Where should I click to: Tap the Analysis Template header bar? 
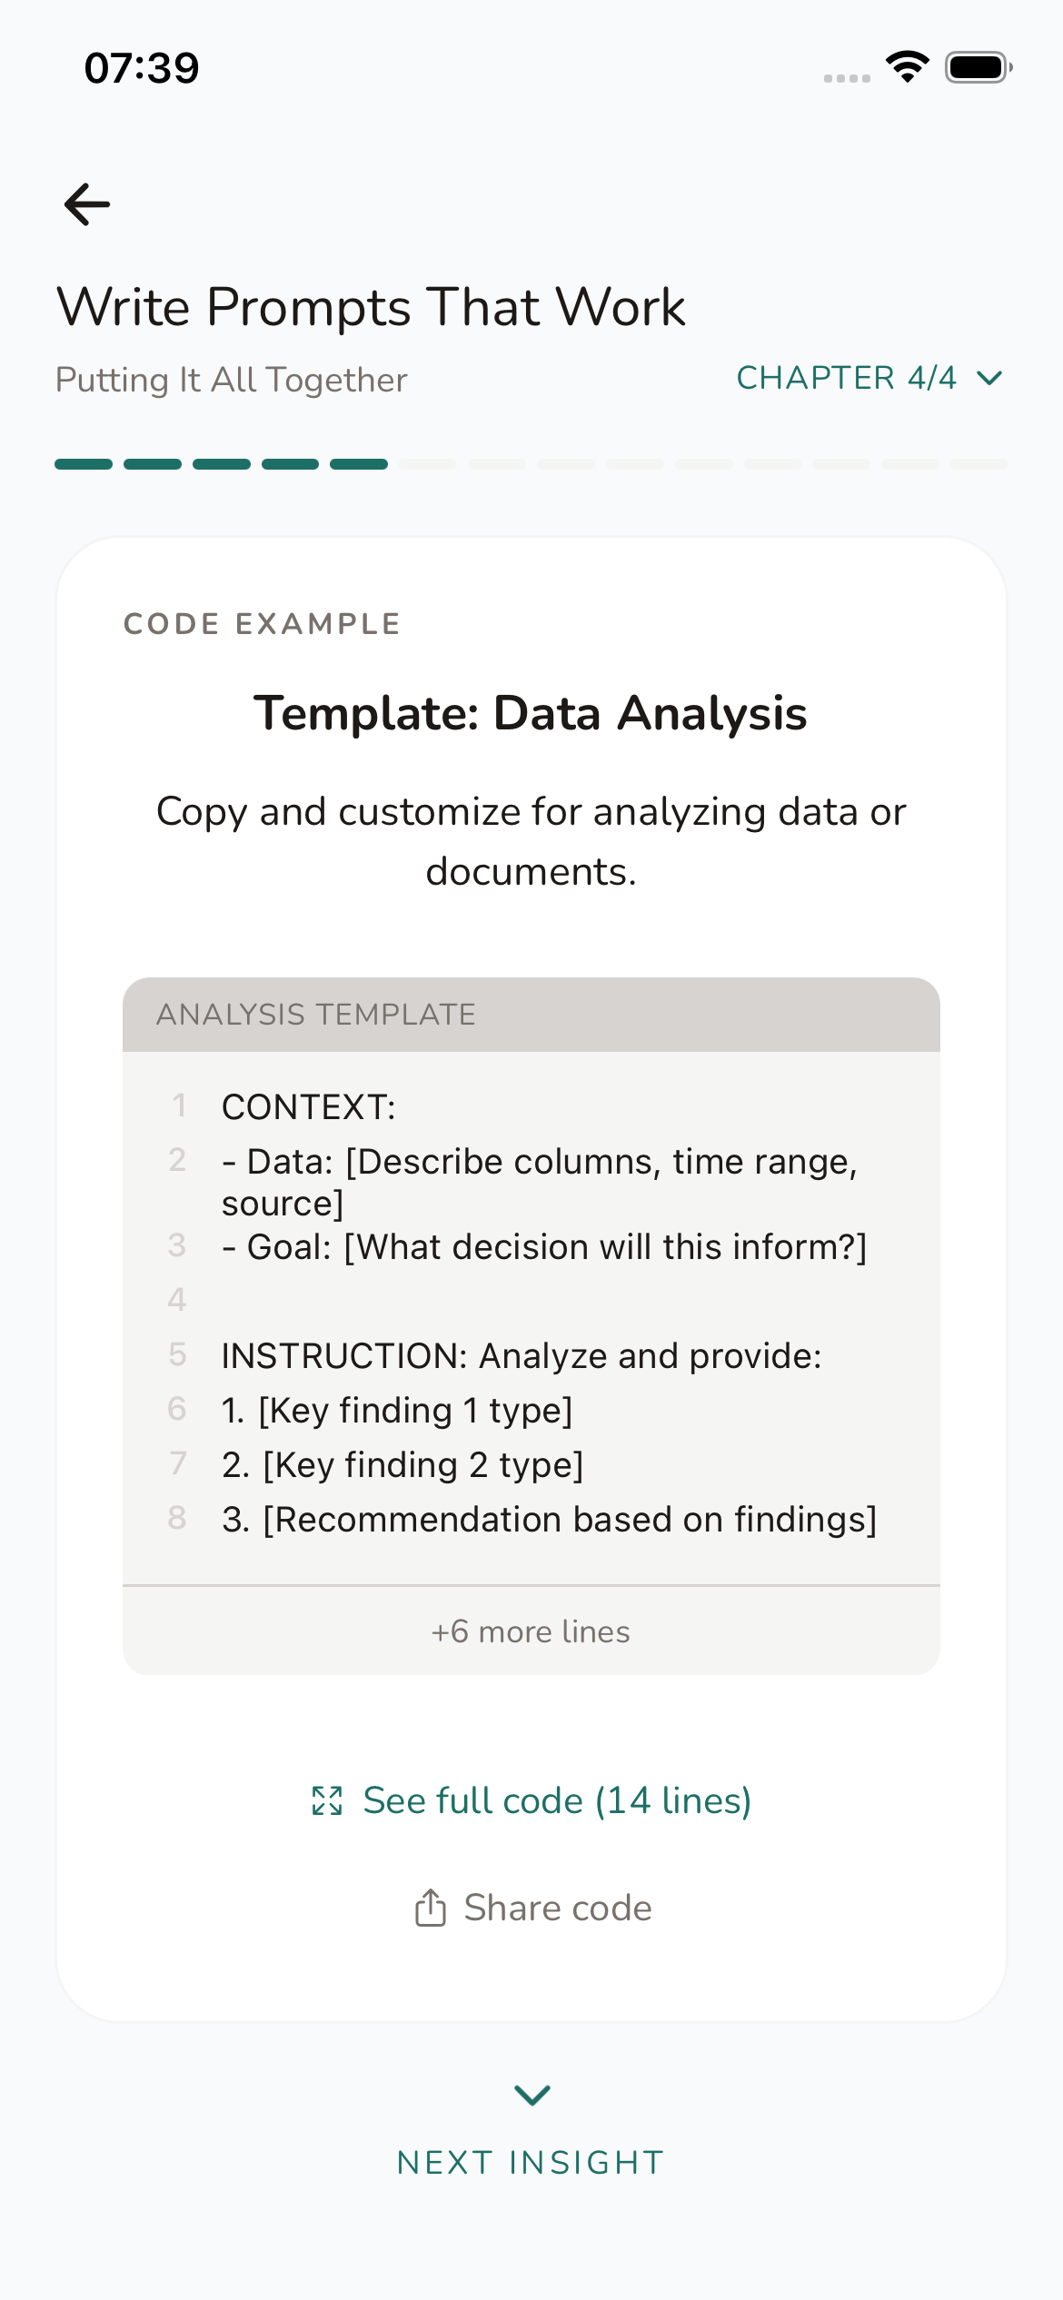point(531,1015)
